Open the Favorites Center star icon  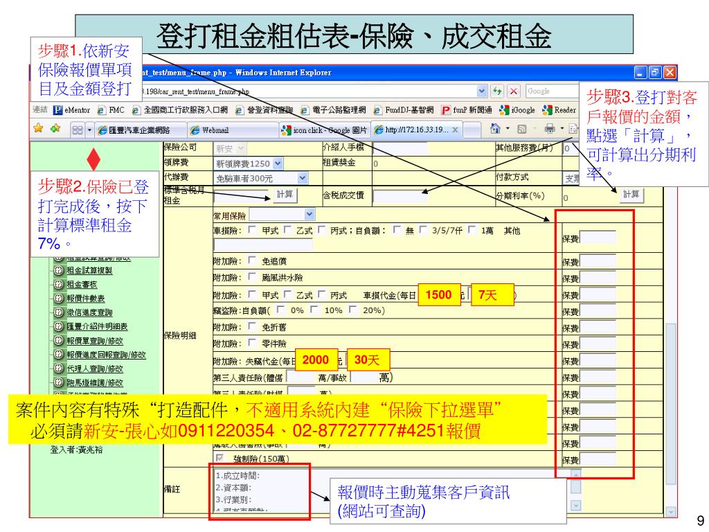39,128
